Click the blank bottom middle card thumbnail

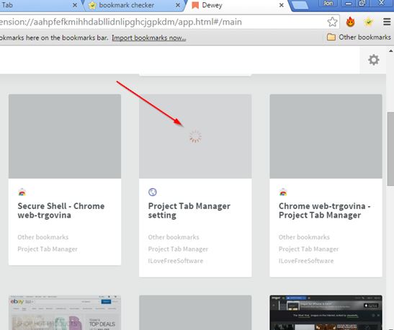point(195,313)
